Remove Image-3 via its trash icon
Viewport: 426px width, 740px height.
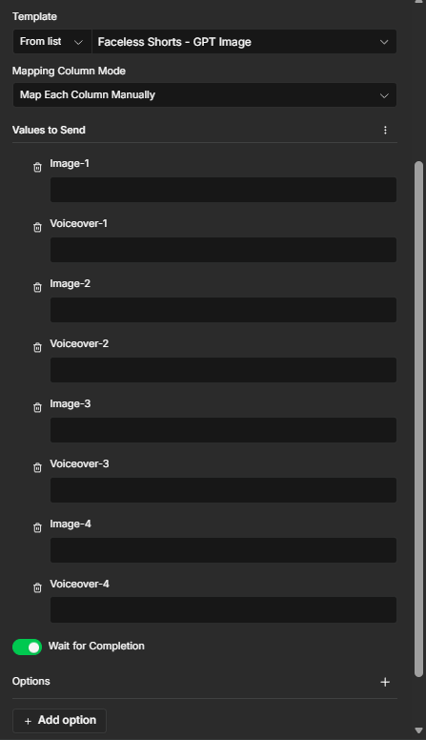38,407
